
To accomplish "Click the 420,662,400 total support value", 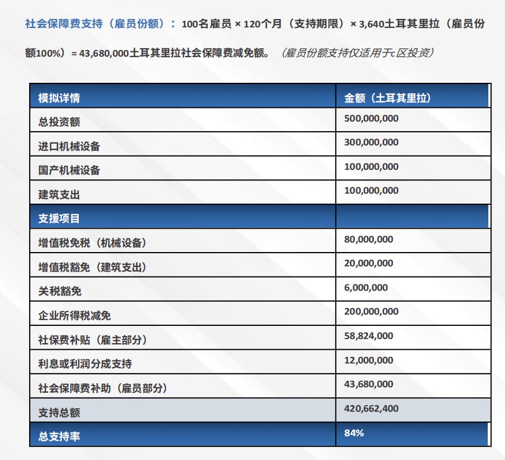I will click(x=371, y=409).
